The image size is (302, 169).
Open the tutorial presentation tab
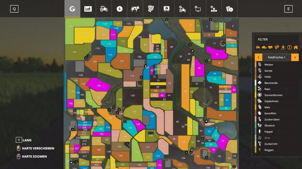(167, 9)
